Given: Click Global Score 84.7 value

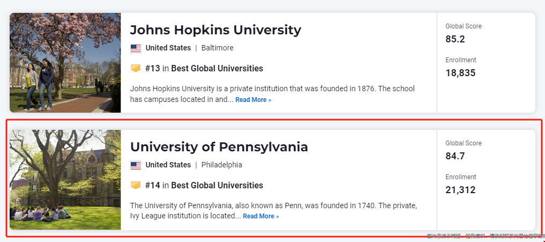Looking at the screenshot, I should click(x=455, y=156).
